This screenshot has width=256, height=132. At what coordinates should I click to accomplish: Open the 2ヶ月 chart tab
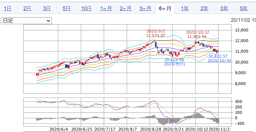125,8
